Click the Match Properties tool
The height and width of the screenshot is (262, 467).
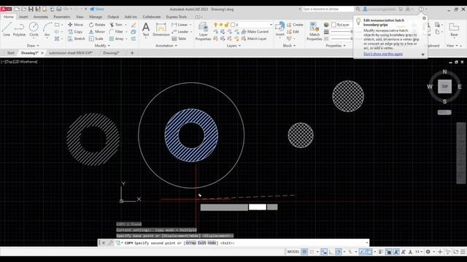pos(314,31)
